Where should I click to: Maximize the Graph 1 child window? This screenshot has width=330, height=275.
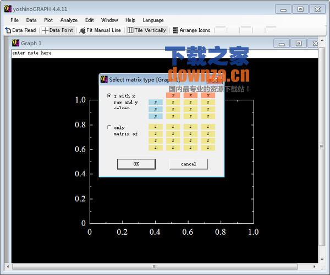[x=299, y=44]
